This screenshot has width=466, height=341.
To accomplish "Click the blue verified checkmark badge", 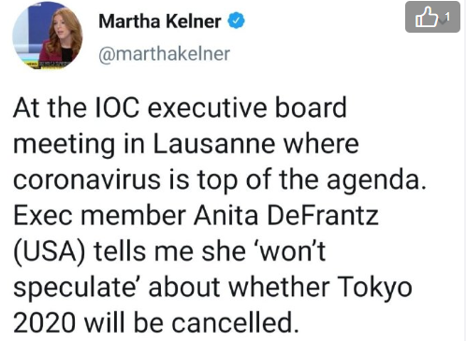I will pos(236,21).
